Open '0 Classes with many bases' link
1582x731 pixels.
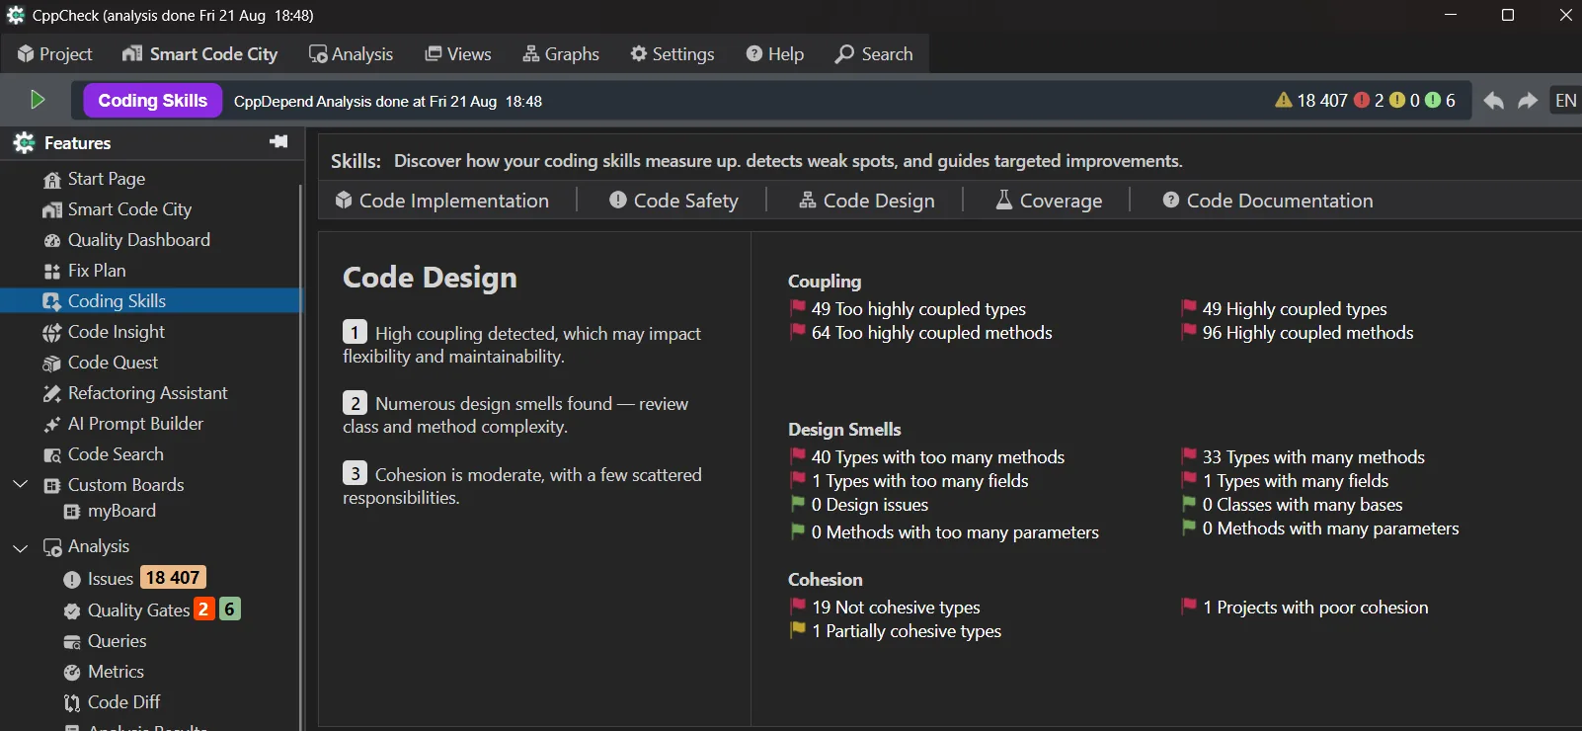(1303, 505)
